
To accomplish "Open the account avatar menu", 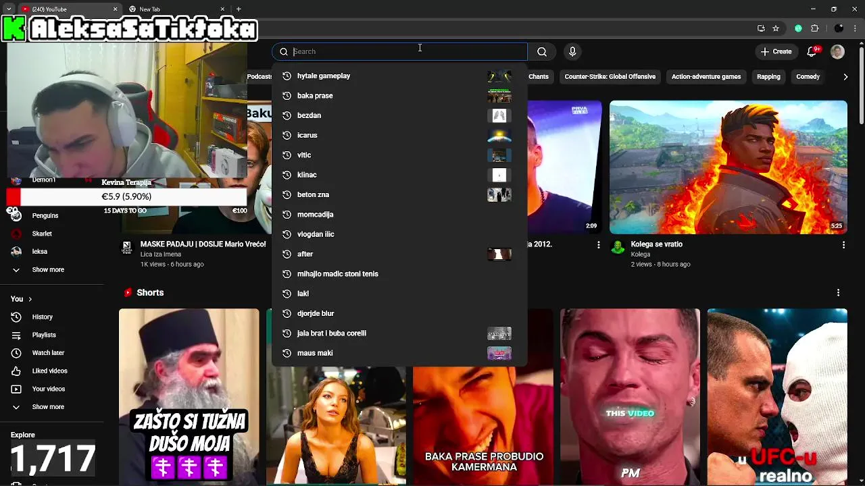I will click(837, 51).
